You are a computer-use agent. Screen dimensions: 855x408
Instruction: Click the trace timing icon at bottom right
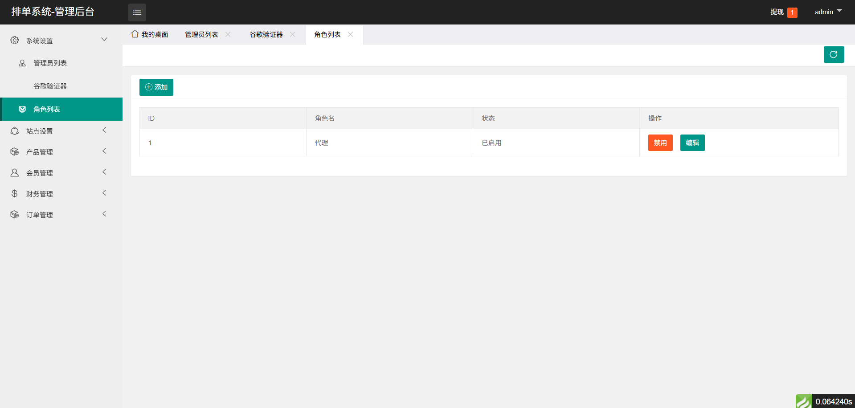point(803,401)
